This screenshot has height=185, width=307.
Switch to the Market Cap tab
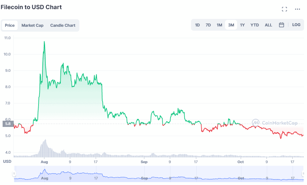pyautogui.click(x=33, y=25)
